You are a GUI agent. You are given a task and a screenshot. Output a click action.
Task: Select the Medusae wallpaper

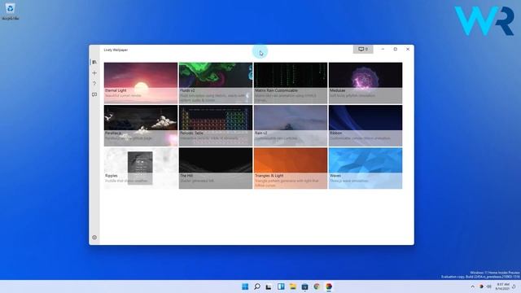click(366, 83)
